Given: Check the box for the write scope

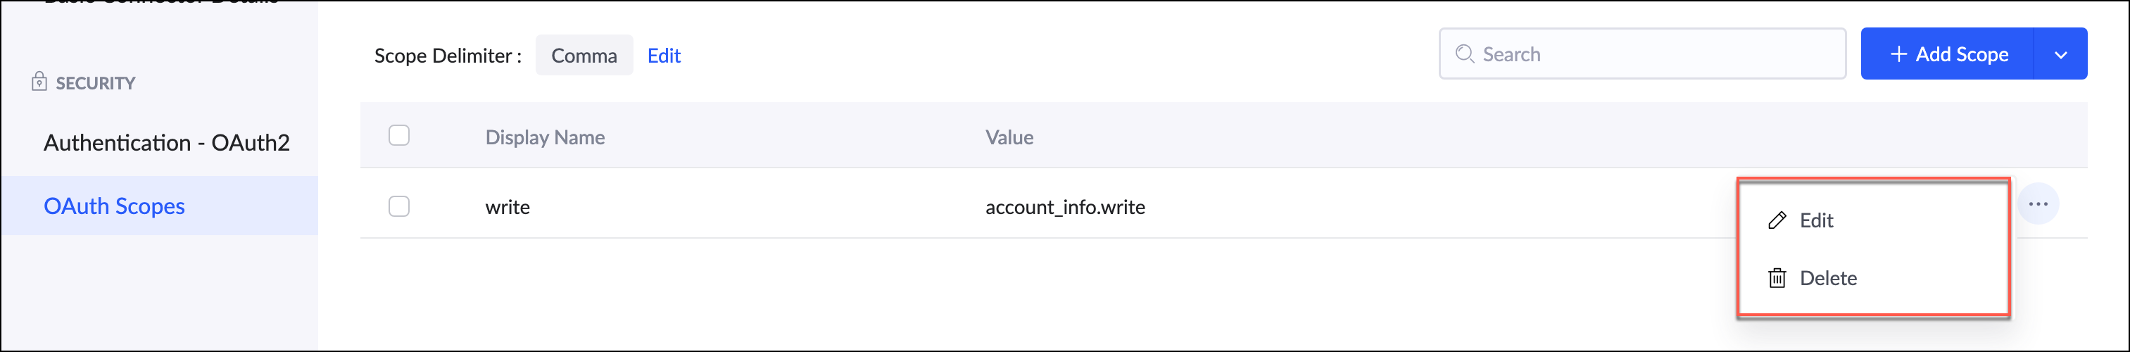Looking at the screenshot, I should (x=398, y=206).
